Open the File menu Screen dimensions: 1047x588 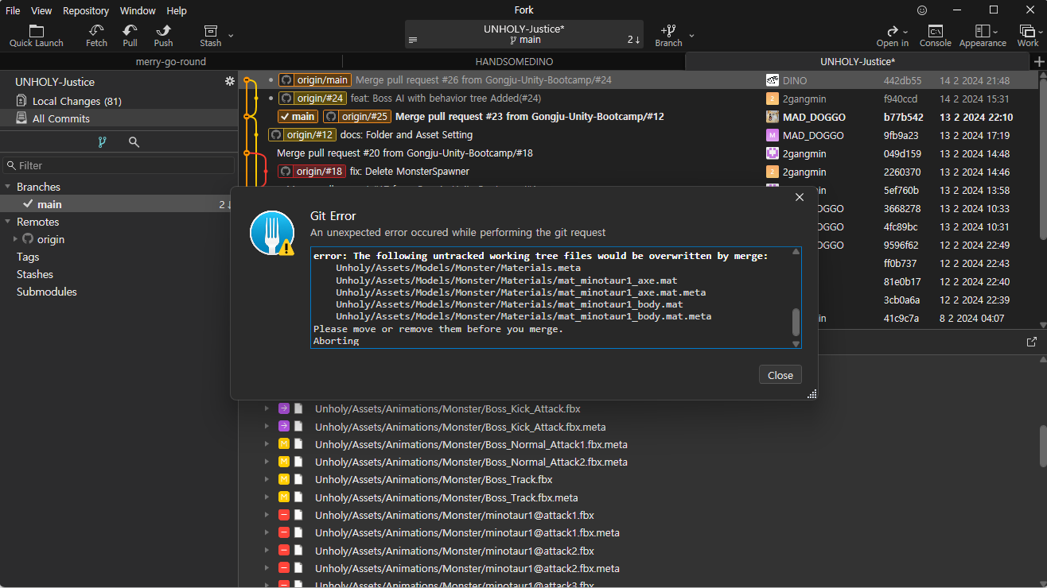pos(14,10)
